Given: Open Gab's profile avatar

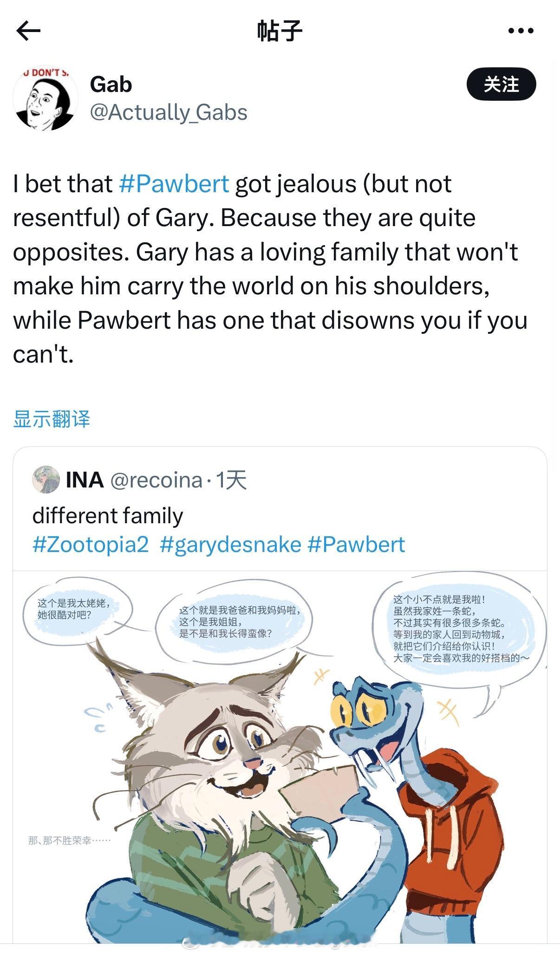Looking at the screenshot, I should (46, 98).
